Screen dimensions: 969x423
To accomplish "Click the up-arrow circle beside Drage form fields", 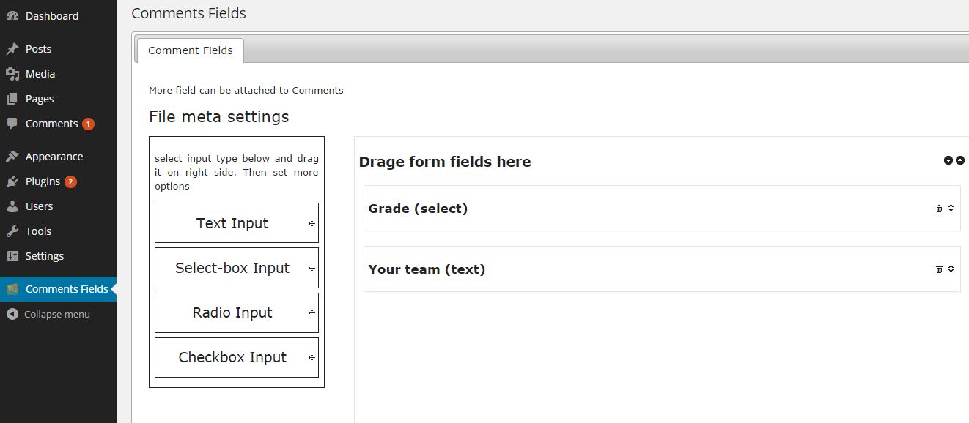I will click(x=960, y=160).
